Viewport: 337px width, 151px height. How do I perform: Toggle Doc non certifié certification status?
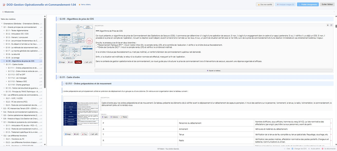265,5
